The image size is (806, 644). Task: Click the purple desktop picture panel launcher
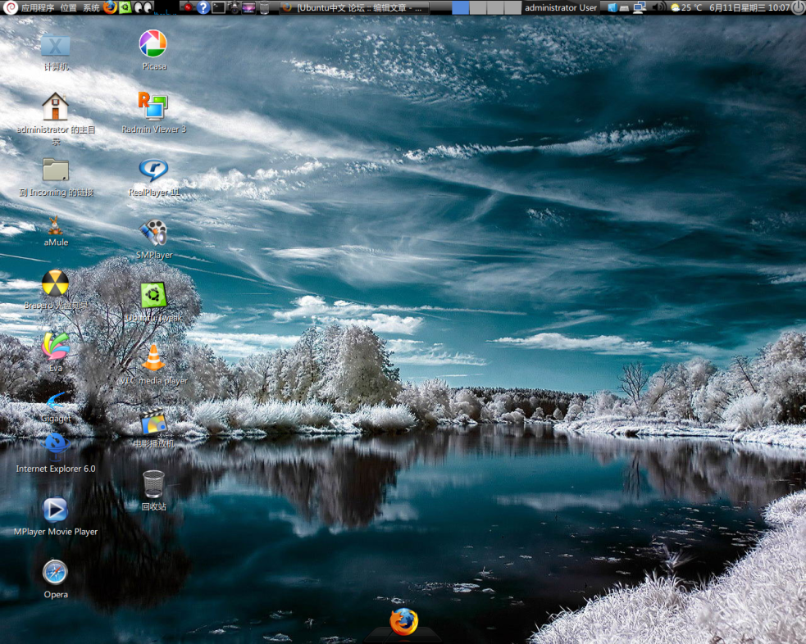[248, 7]
